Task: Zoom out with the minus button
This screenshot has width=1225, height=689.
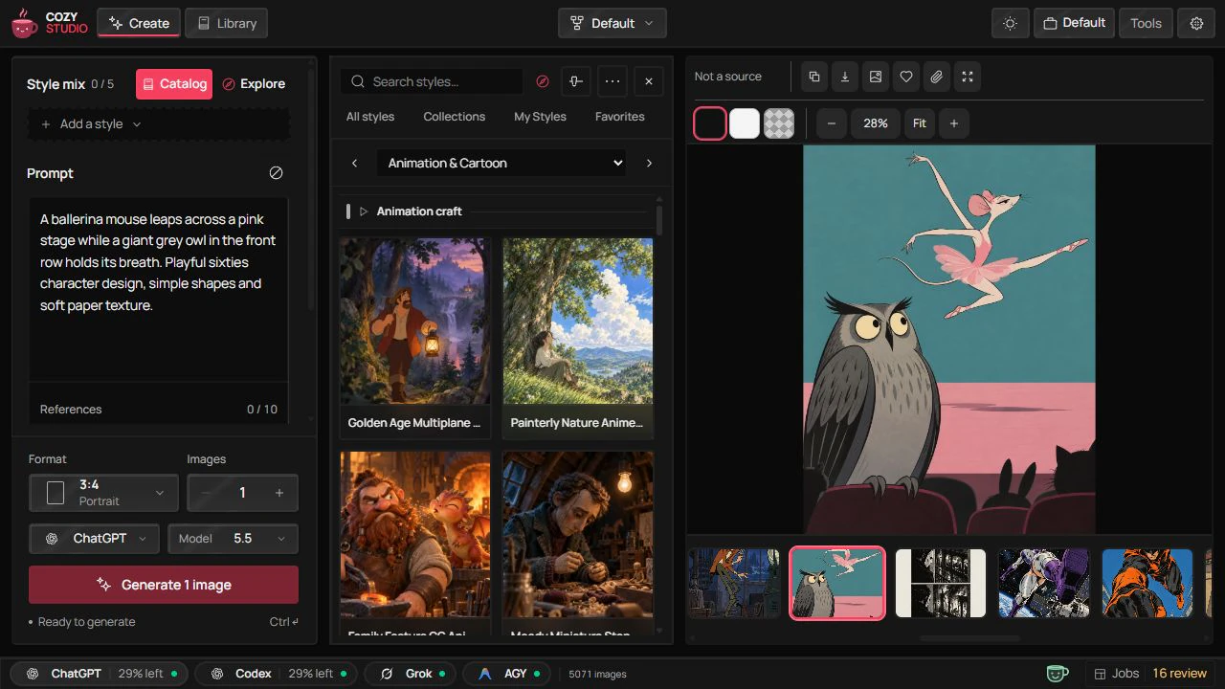Action: (x=832, y=123)
